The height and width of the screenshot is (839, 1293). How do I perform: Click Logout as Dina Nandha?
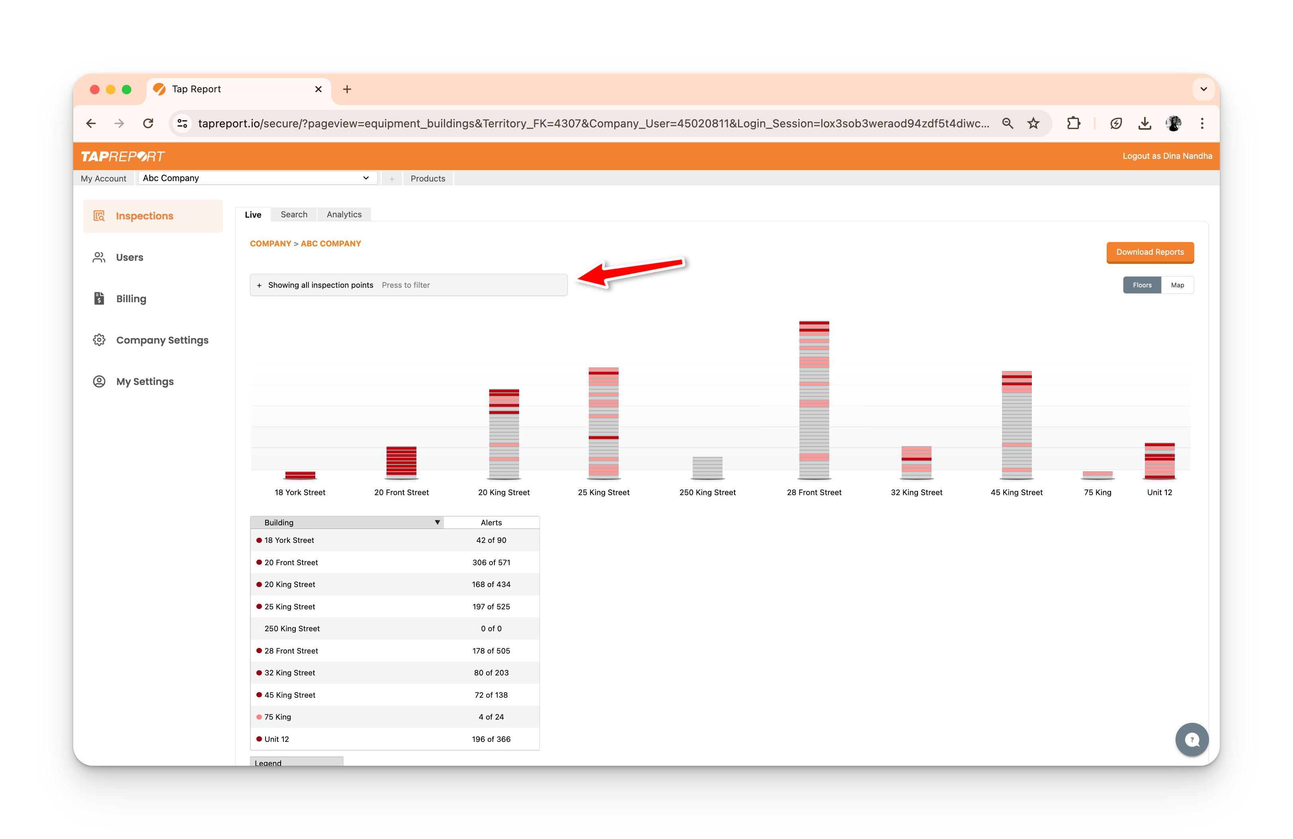[x=1167, y=156]
